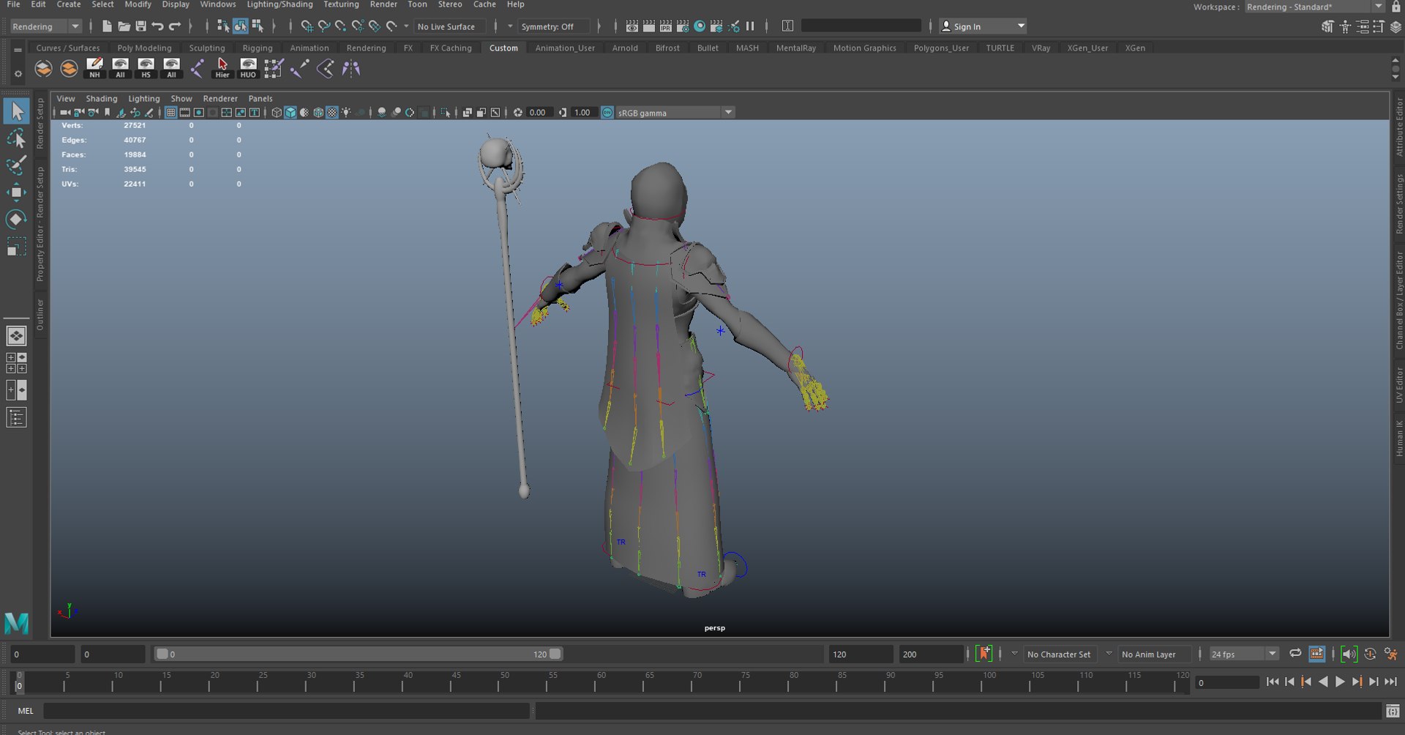This screenshot has width=1405, height=735.
Task: Create a new scene file
Action: pos(107,26)
